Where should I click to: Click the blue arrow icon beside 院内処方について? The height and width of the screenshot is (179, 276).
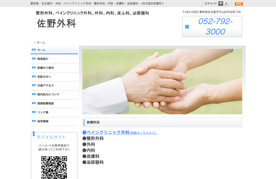coord(34,94)
